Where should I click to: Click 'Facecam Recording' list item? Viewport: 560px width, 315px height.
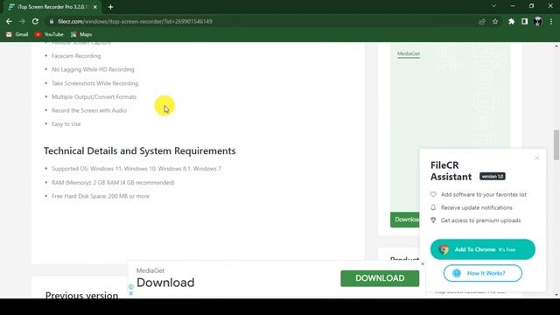point(76,56)
